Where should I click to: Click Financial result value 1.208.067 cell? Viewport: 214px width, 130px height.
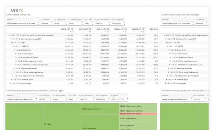click(70, 80)
